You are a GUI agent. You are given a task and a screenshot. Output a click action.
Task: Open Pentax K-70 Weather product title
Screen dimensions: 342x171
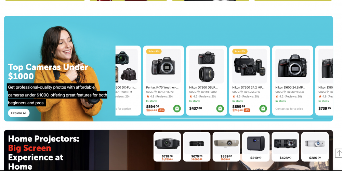click(x=162, y=88)
